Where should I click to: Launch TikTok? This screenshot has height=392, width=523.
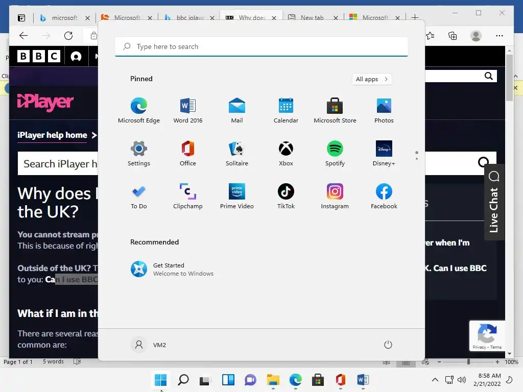tap(286, 197)
